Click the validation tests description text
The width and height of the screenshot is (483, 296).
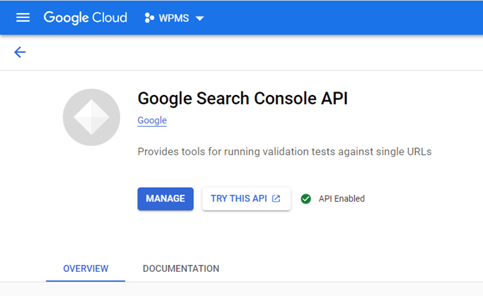click(x=284, y=151)
